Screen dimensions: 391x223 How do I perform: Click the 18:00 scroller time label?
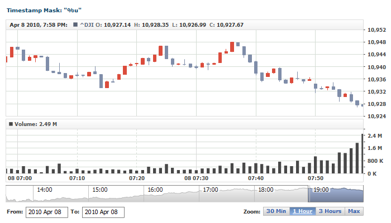tap(265, 190)
